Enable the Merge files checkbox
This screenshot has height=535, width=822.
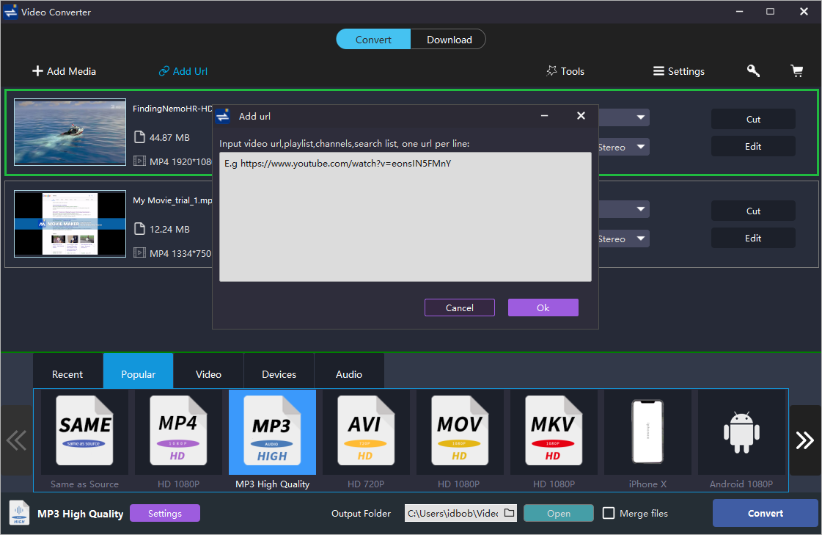609,513
